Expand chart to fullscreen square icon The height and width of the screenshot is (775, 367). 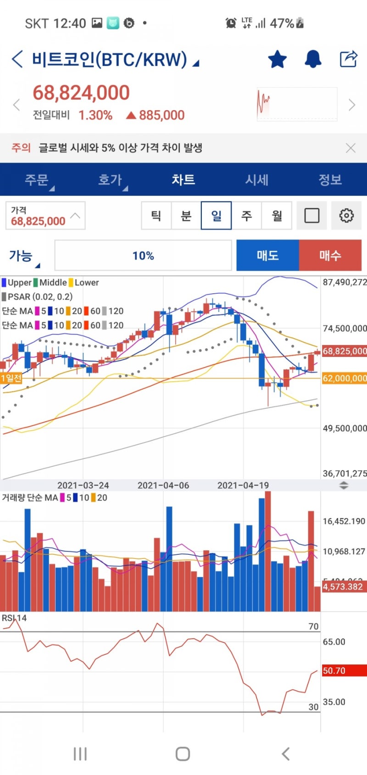tap(311, 215)
